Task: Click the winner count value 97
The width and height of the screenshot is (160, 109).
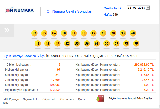Action: (x=59, y=70)
